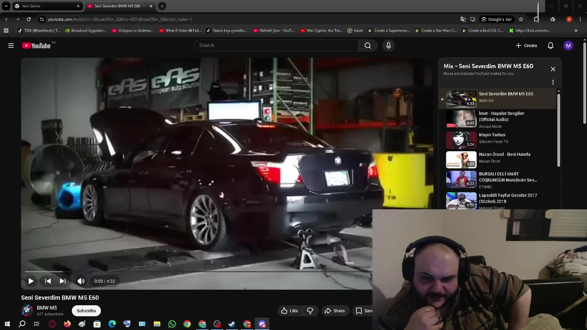The width and height of the screenshot is (587, 330).
Task: Skip to the previous video
Action: (x=48, y=281)
